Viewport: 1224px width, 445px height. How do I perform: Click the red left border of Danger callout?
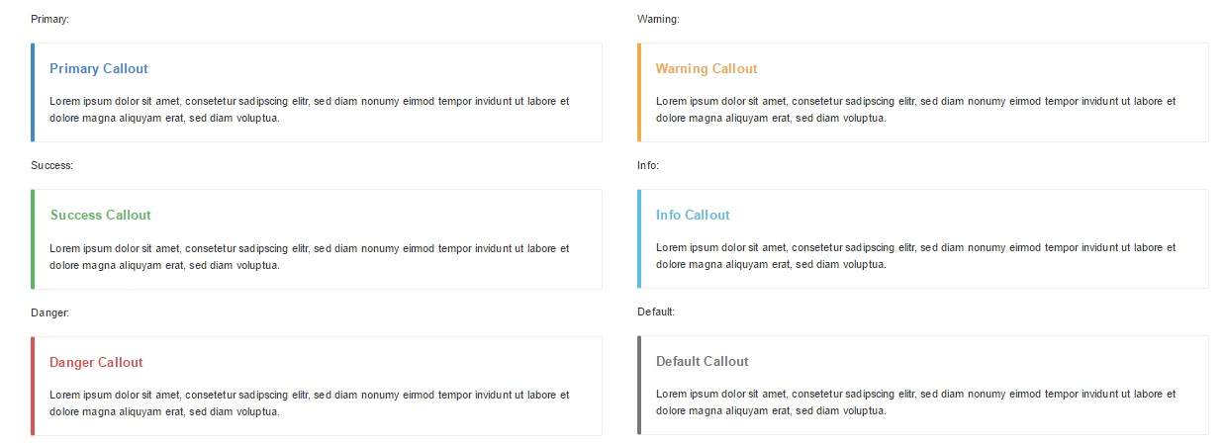click(33, 386)
